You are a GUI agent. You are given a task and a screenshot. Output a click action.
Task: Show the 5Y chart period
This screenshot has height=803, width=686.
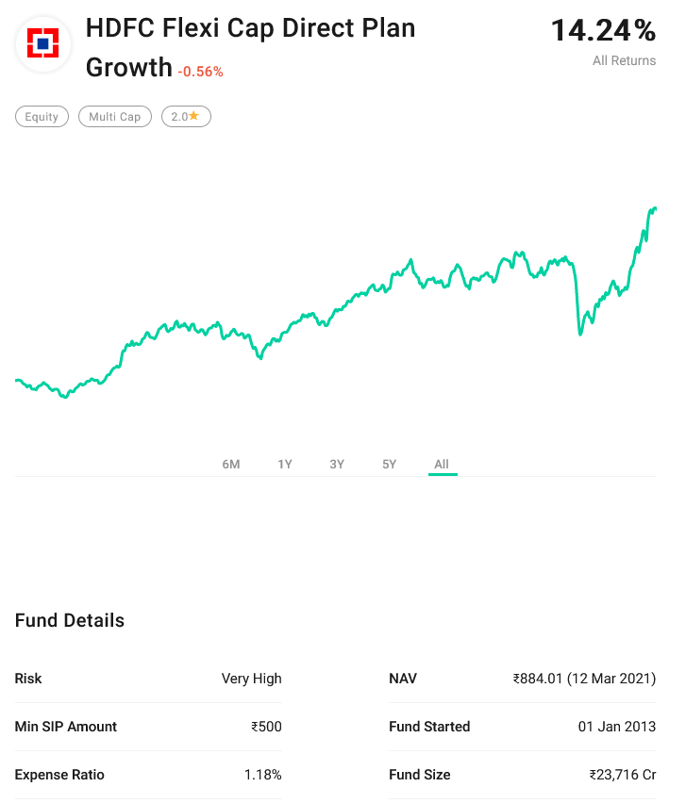point(389,464)
